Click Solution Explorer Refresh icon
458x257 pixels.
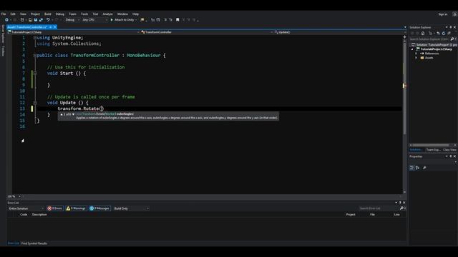pyautogui.click(x=444, y=34)
